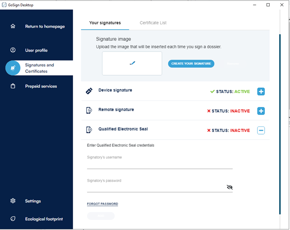The height and width of the screenshot is (230, 290).
Task: Click the Ecological footprint leaf icon
Action: coord(13,219)
